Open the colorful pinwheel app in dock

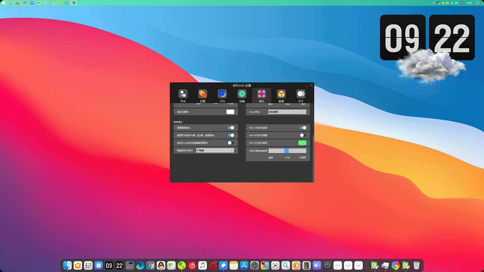(396, 265)
